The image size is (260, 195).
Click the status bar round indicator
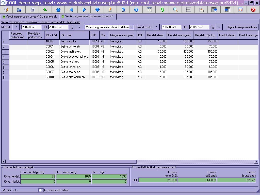[40, 190]
